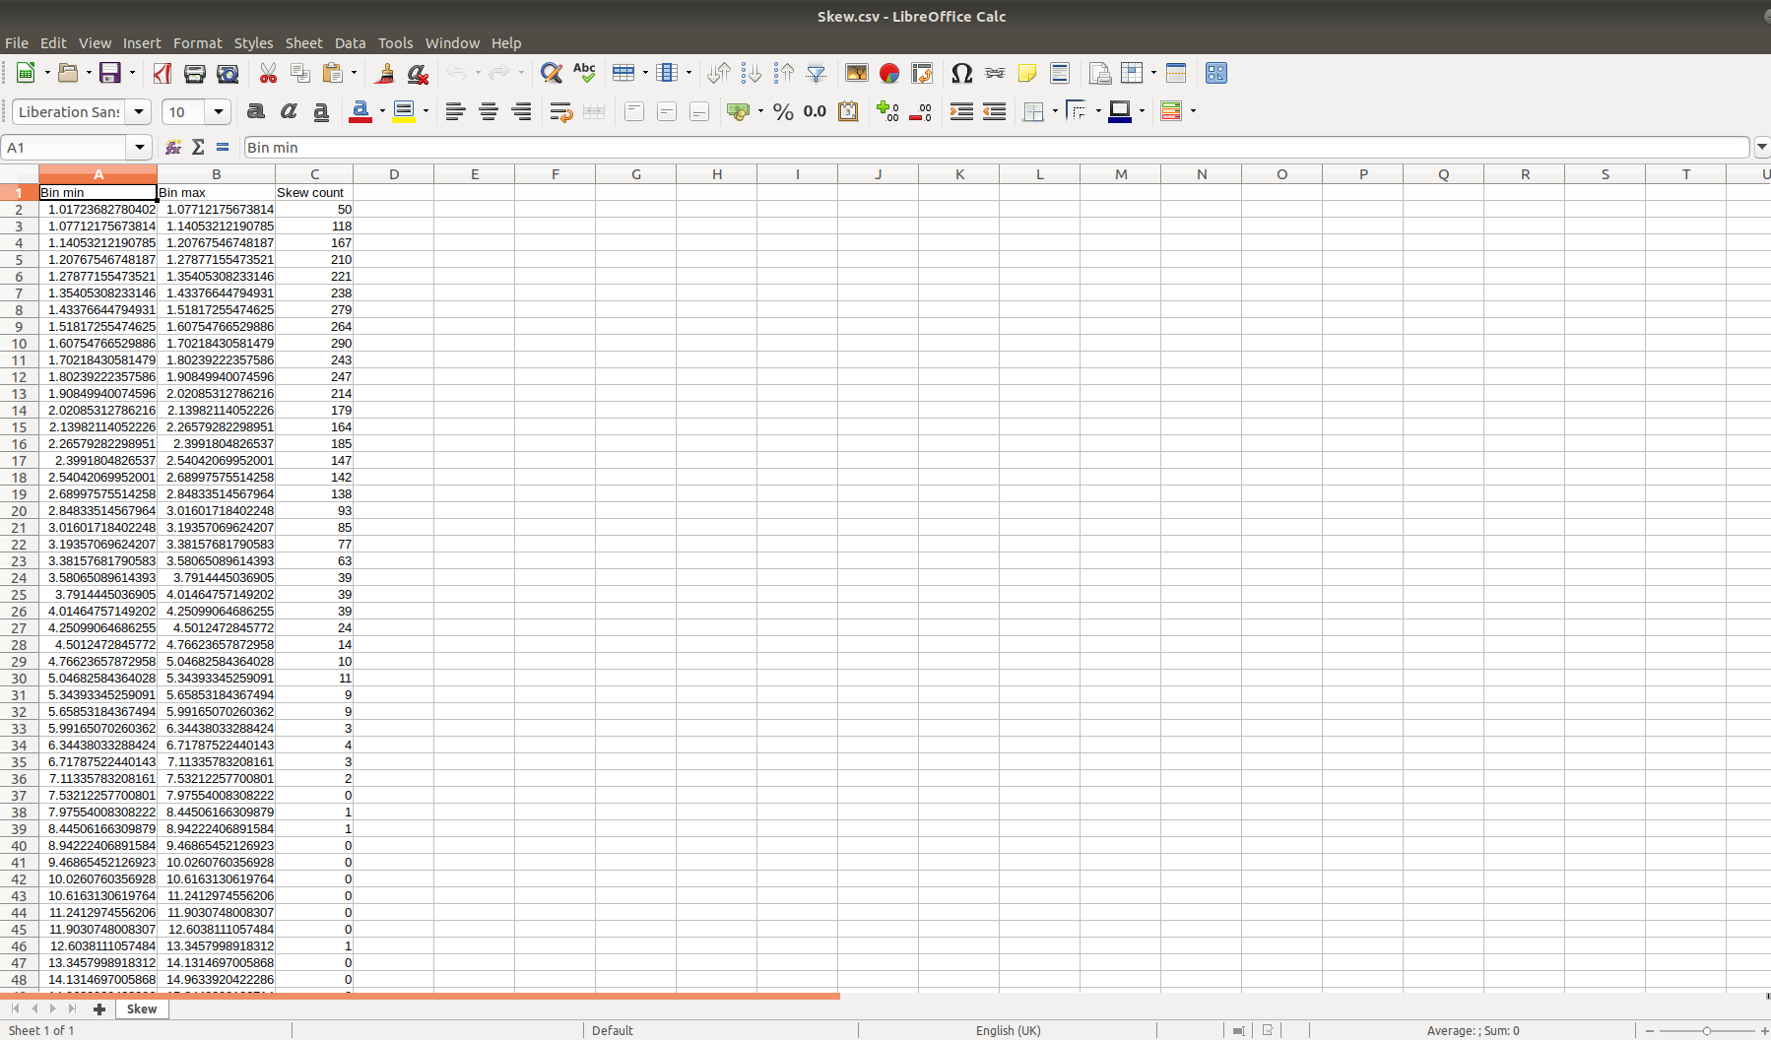Toggle Align Left

[x=455, y=111]
